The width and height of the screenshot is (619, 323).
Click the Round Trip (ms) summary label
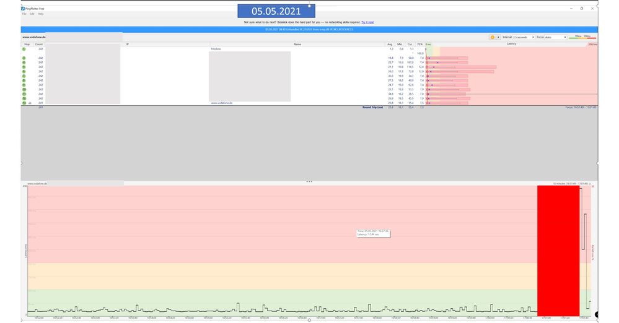(372, 107)
